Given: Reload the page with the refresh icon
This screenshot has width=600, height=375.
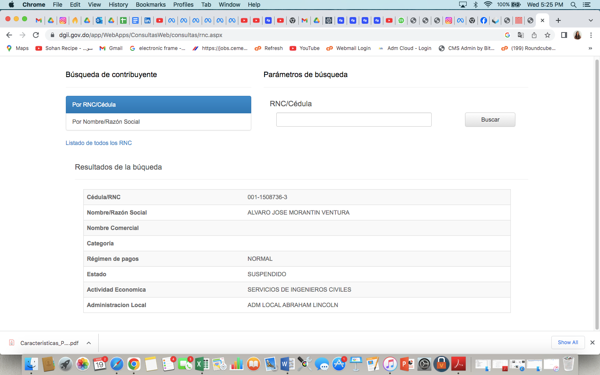Looking at the screenshot, I should click(x=36, y=35).
